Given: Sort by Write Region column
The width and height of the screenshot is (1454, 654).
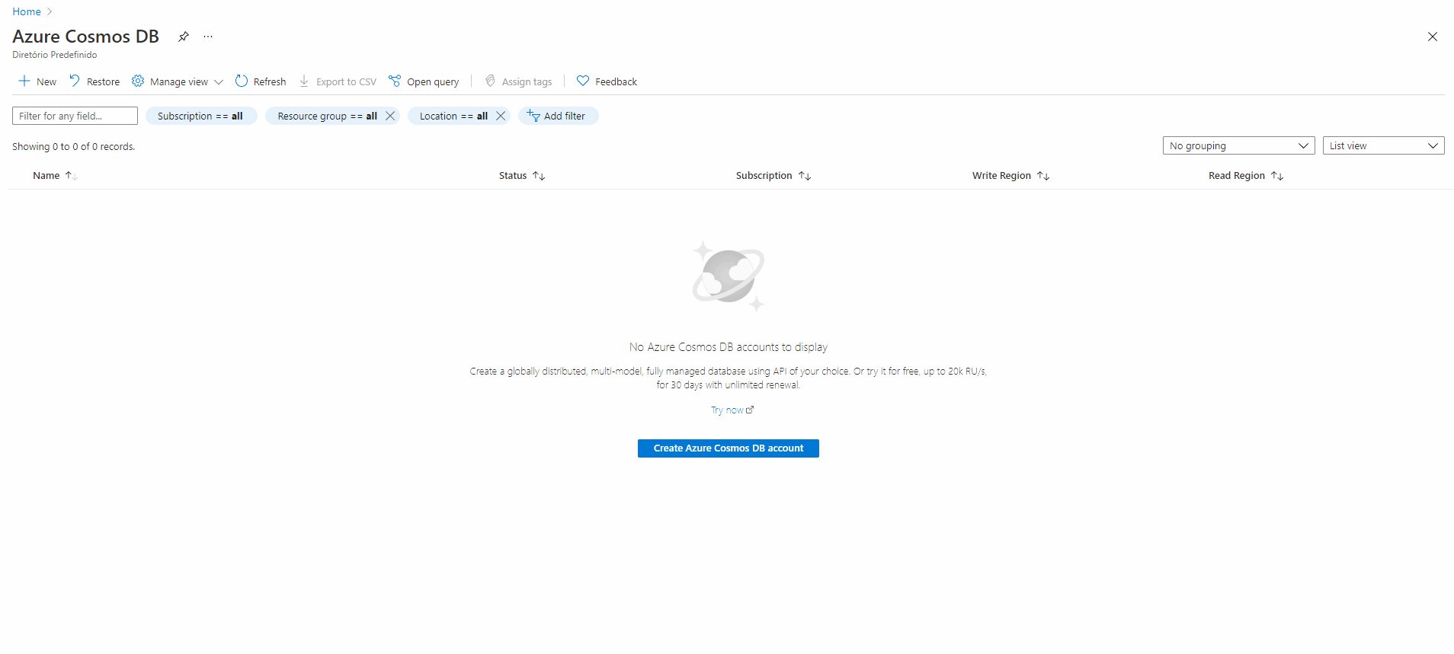Looking at the screenshot, I should [x=1010, y=175].
